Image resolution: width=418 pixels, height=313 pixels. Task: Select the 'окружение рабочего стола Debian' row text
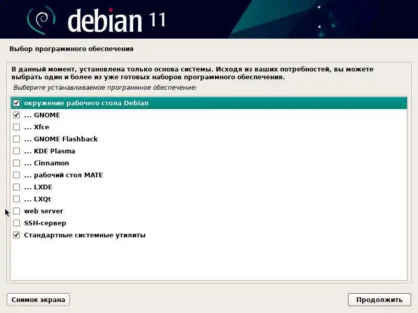pyautogui.click(x=86, y=103)
